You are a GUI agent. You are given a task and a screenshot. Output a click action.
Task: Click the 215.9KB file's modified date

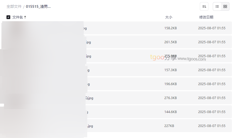click(x=212, y=56)
